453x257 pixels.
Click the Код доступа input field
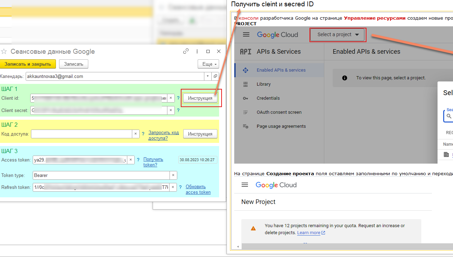tap(82, 134)
